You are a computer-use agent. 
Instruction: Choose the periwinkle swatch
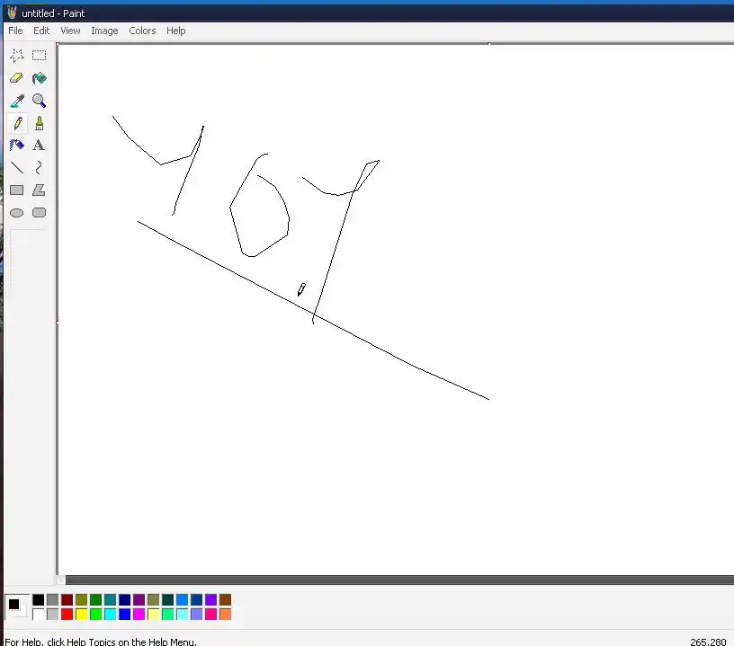[x=197, y=614]
